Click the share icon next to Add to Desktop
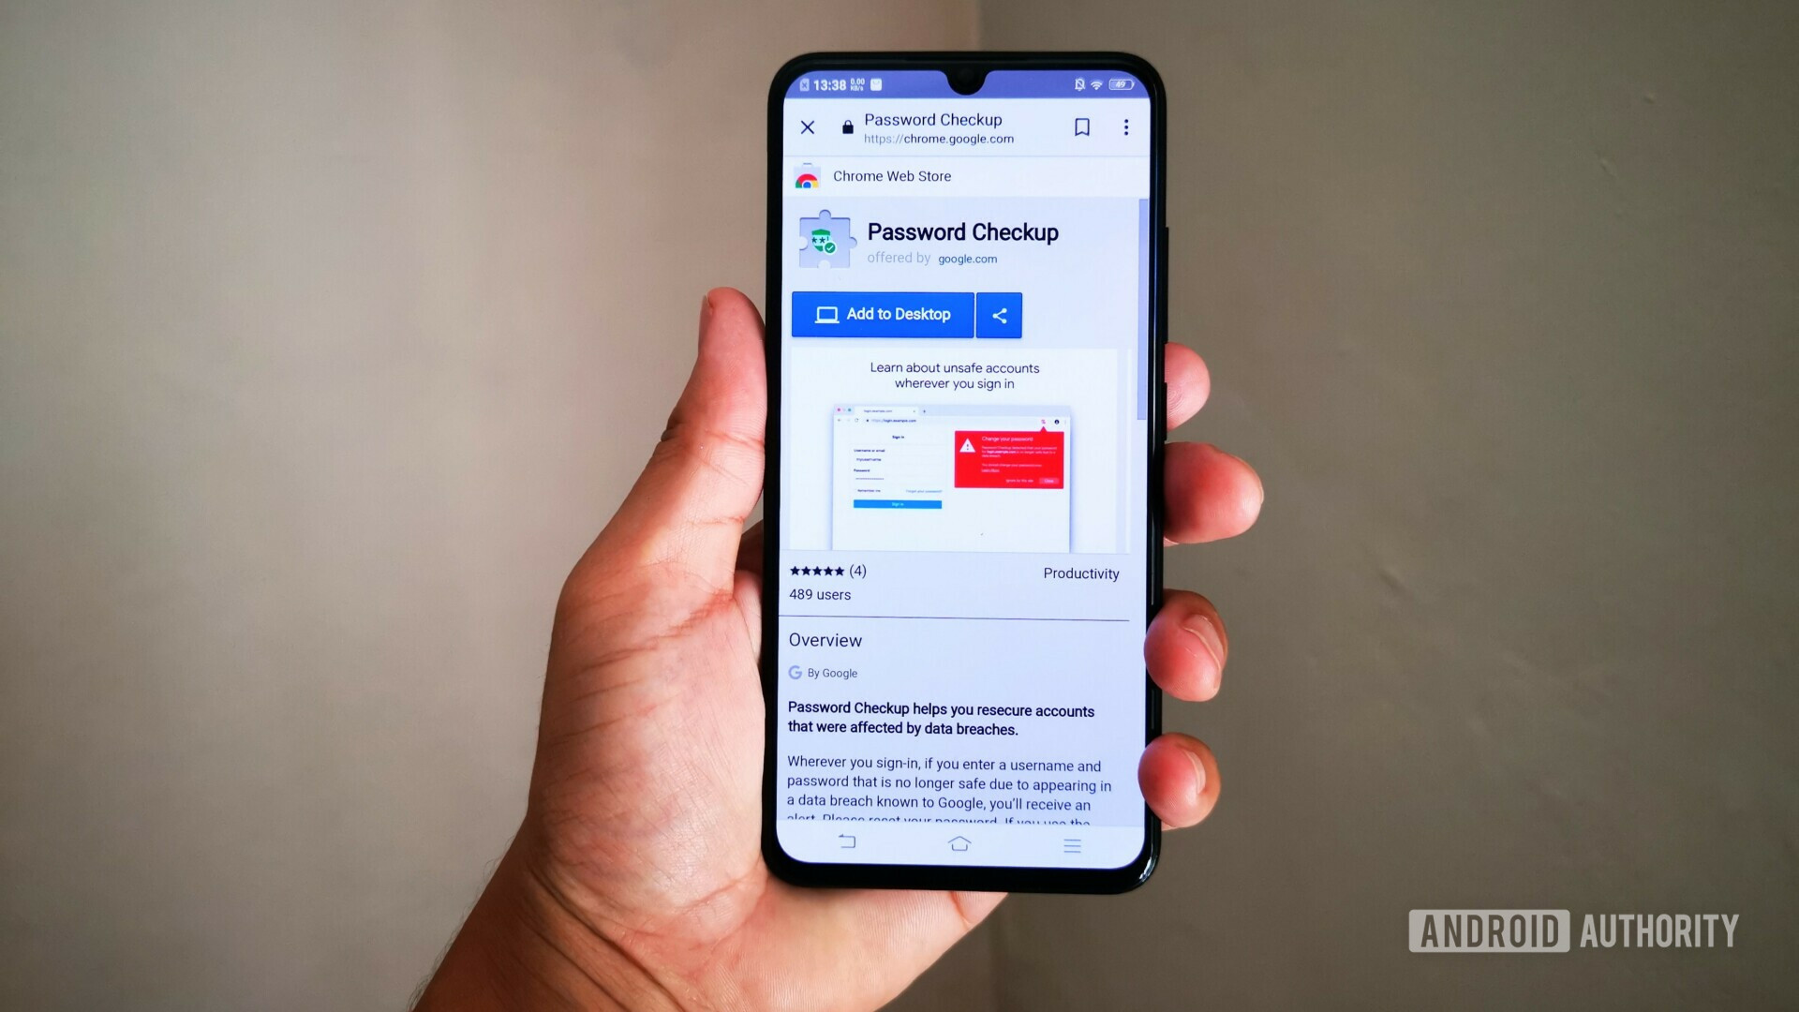The height and width of the screenshot is (1012, 1799). tap(998, 315)
